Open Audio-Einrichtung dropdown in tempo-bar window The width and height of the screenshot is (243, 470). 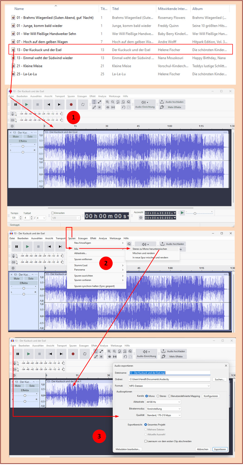click(x=145, y=104)
